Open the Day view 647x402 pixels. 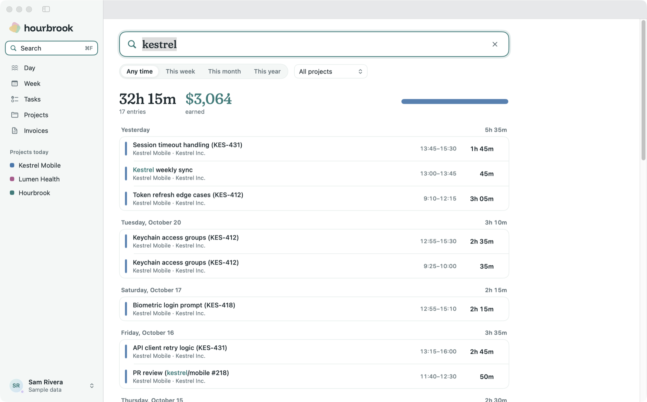(51, 68)
